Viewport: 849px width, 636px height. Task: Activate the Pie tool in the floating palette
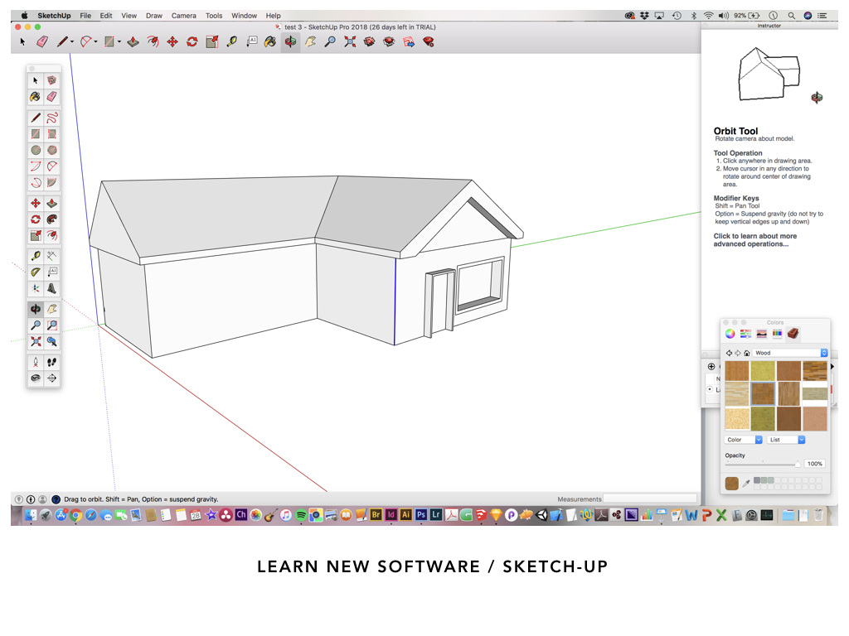(x=51, y=183)
